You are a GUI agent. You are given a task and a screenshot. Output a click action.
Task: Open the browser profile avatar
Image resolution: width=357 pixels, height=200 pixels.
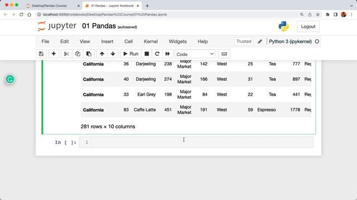click(344, 14)
